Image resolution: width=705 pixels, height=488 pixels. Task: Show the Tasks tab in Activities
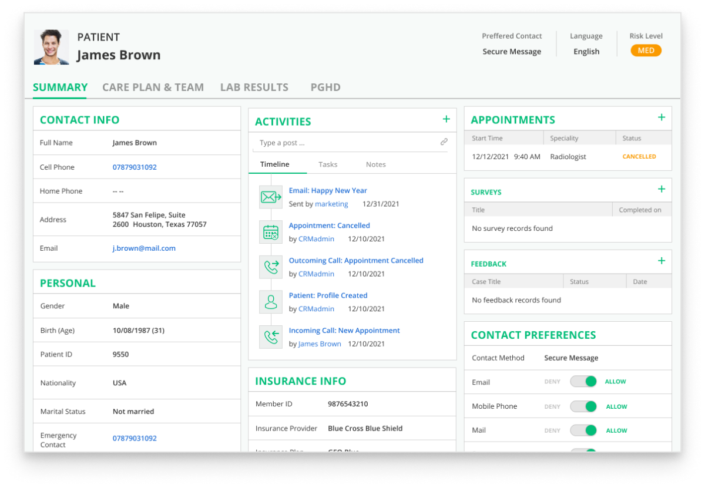(328, 164)
